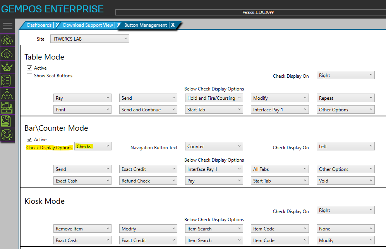The height and width of the screenshot is (249, 386).
Task: Open the checklist panel icon
Action: point(8,80)
